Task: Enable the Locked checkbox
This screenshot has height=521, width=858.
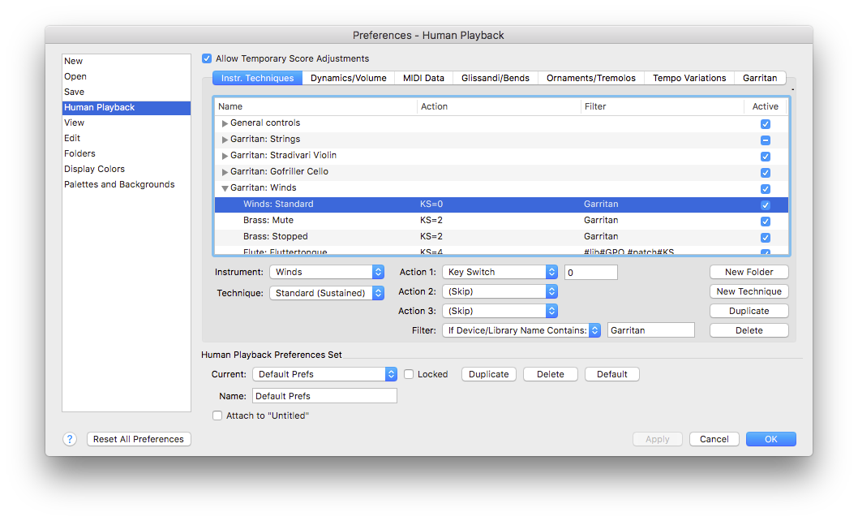Action: coord(409,374)
